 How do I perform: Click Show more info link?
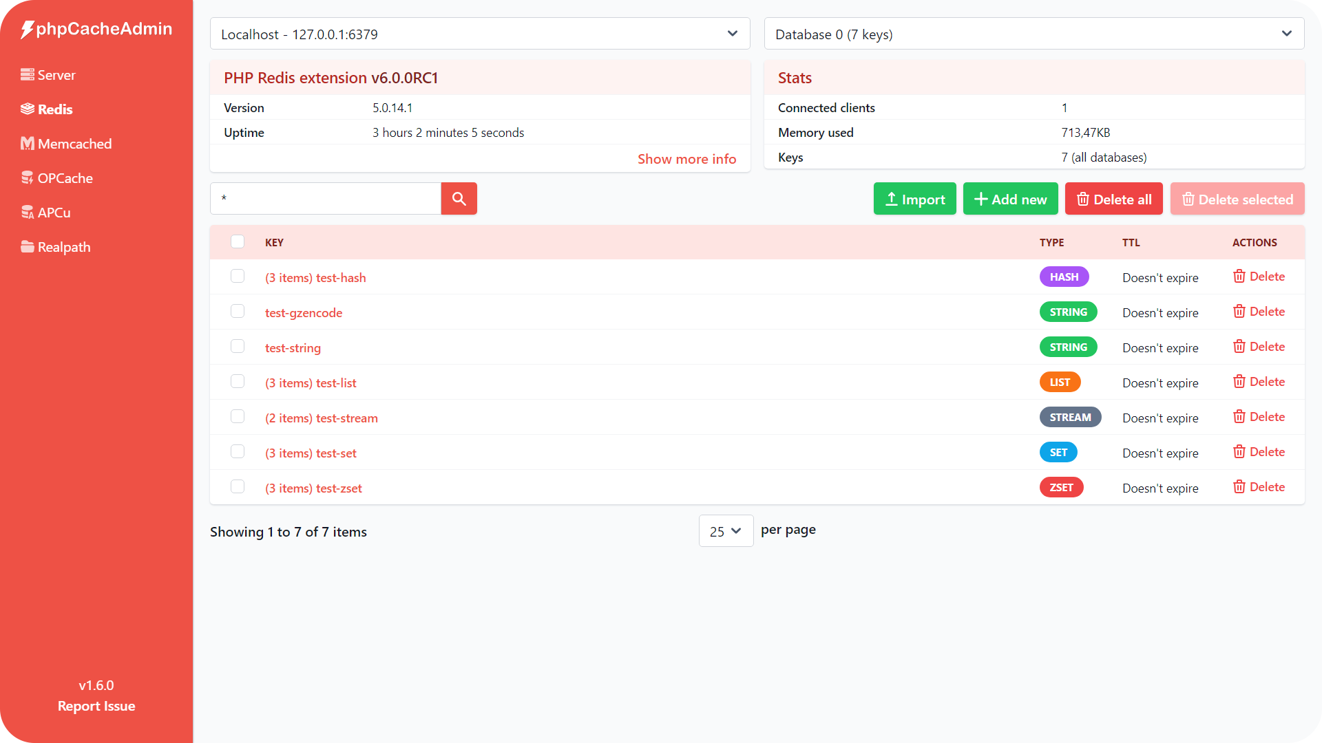coord(686,159)
